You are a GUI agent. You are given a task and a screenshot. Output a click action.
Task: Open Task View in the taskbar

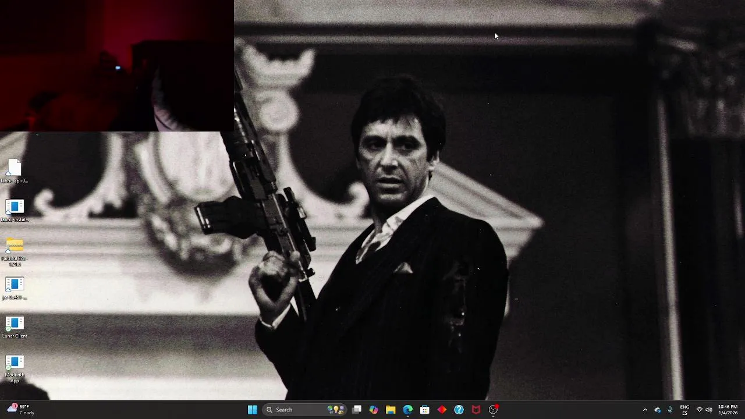click(x=357, y=410)
